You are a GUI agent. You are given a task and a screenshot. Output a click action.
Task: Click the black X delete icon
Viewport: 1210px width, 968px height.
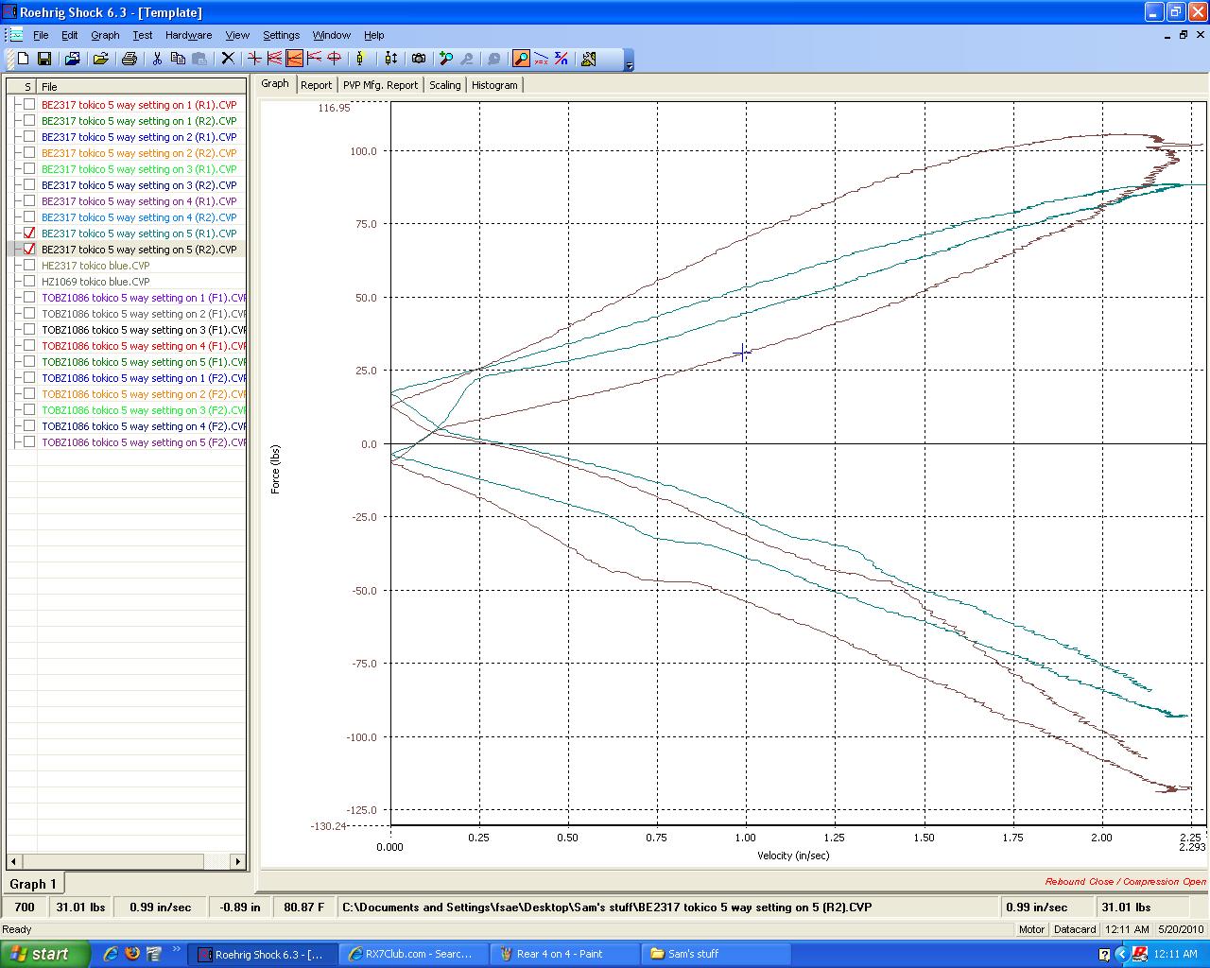click(228, 59)
